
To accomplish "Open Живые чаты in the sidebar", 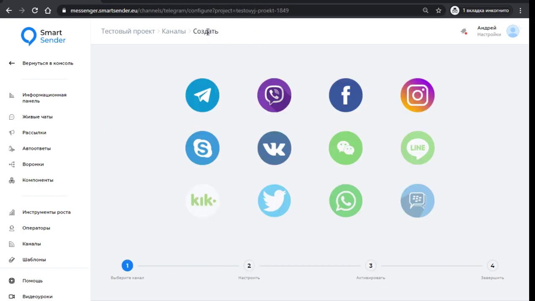I will 31,117.
